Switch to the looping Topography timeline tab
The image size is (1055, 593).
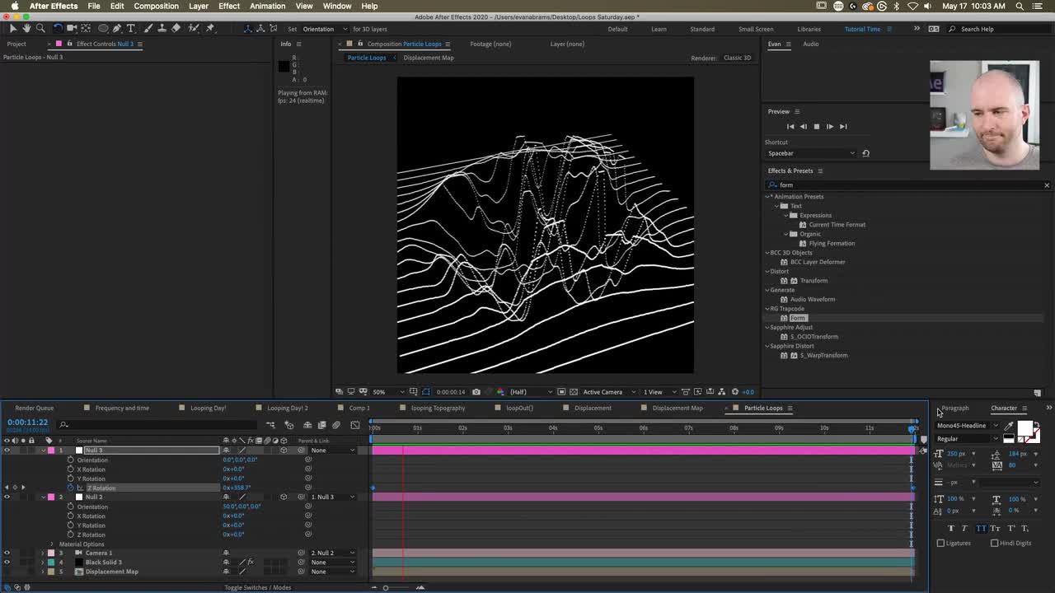click(438, 408)
